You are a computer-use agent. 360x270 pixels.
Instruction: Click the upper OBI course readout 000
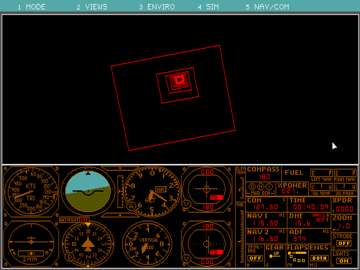pos(207,172)
